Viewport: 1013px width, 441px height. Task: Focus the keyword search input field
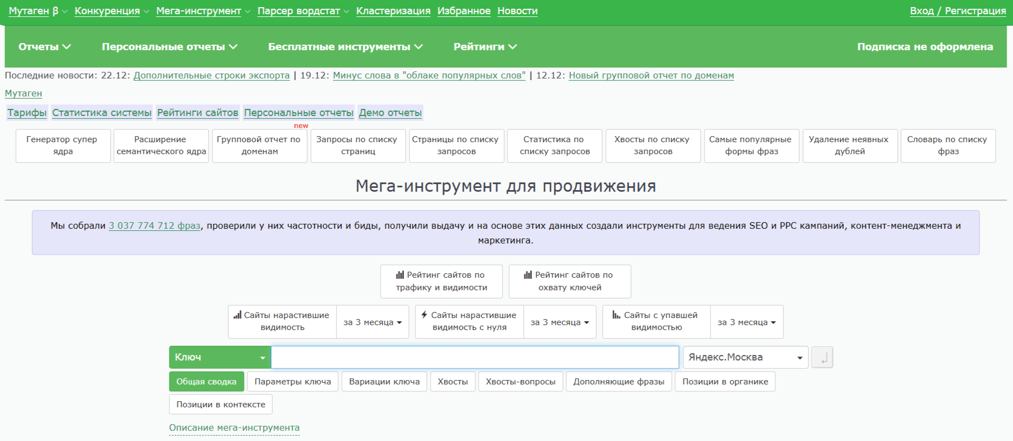[475, 357]
